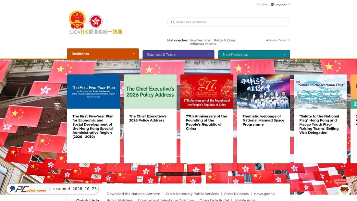This screenshot has height=201, width=357.
Task: Click the Advanced Search chevron
Action: 289,40
